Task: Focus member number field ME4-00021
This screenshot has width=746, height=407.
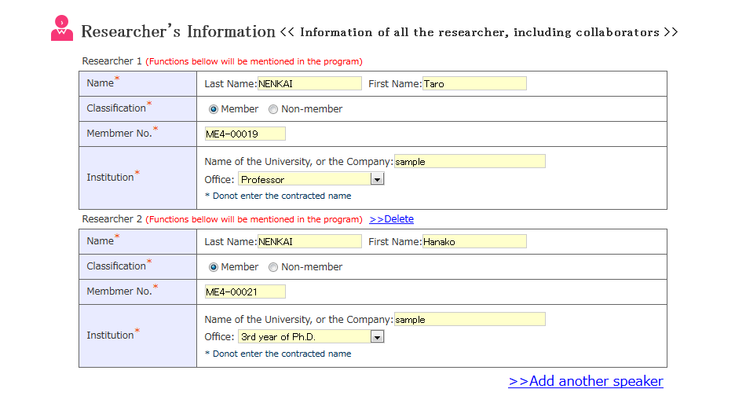Action: [245, 291]
